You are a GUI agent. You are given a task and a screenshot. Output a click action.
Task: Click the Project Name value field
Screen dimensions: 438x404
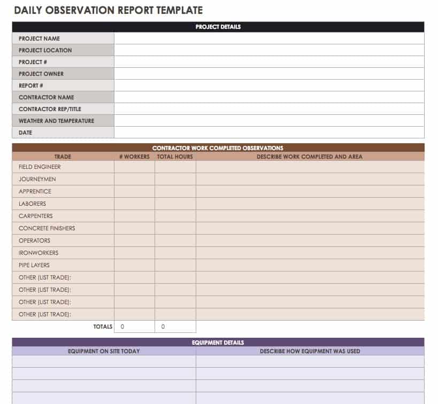(269, 38)
